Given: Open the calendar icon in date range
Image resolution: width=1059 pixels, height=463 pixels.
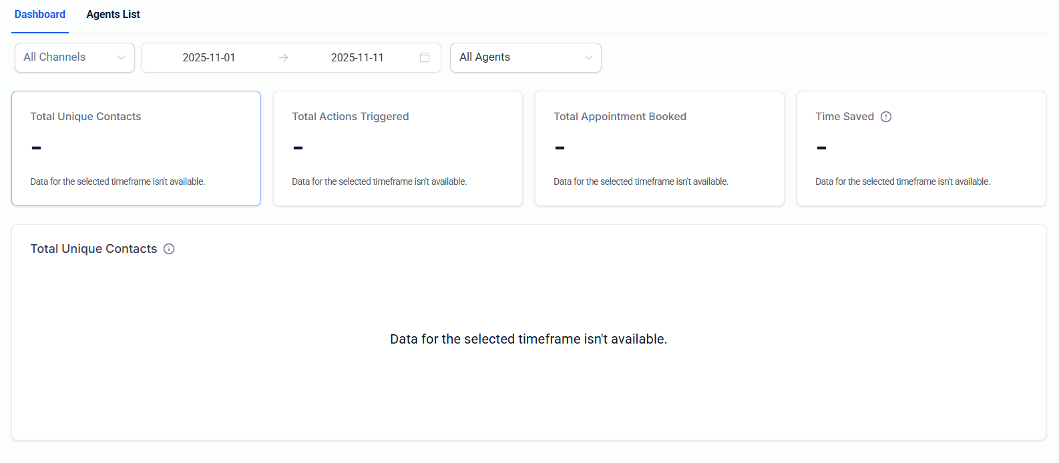Looking at the screenshot, I should [x=425, y=57].
